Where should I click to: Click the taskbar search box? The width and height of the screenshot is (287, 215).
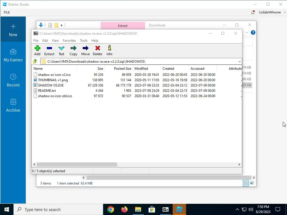click(58, 209)
